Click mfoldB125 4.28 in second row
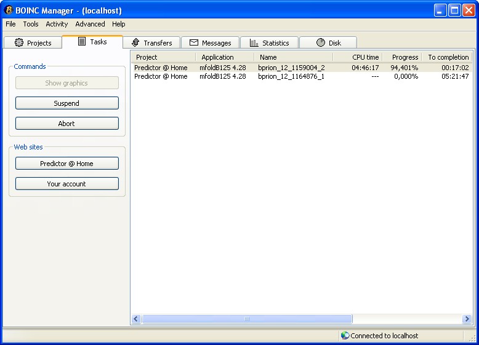Viewport: 479px width, 345px height. (x=223, y=76)
